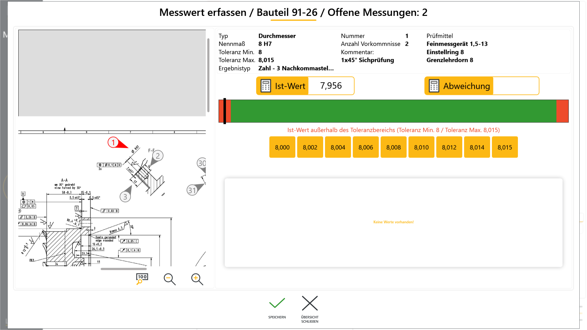Click the dialog title 'Messwert erfassen'
Viewport: 587px width, 330px height.
203,12
